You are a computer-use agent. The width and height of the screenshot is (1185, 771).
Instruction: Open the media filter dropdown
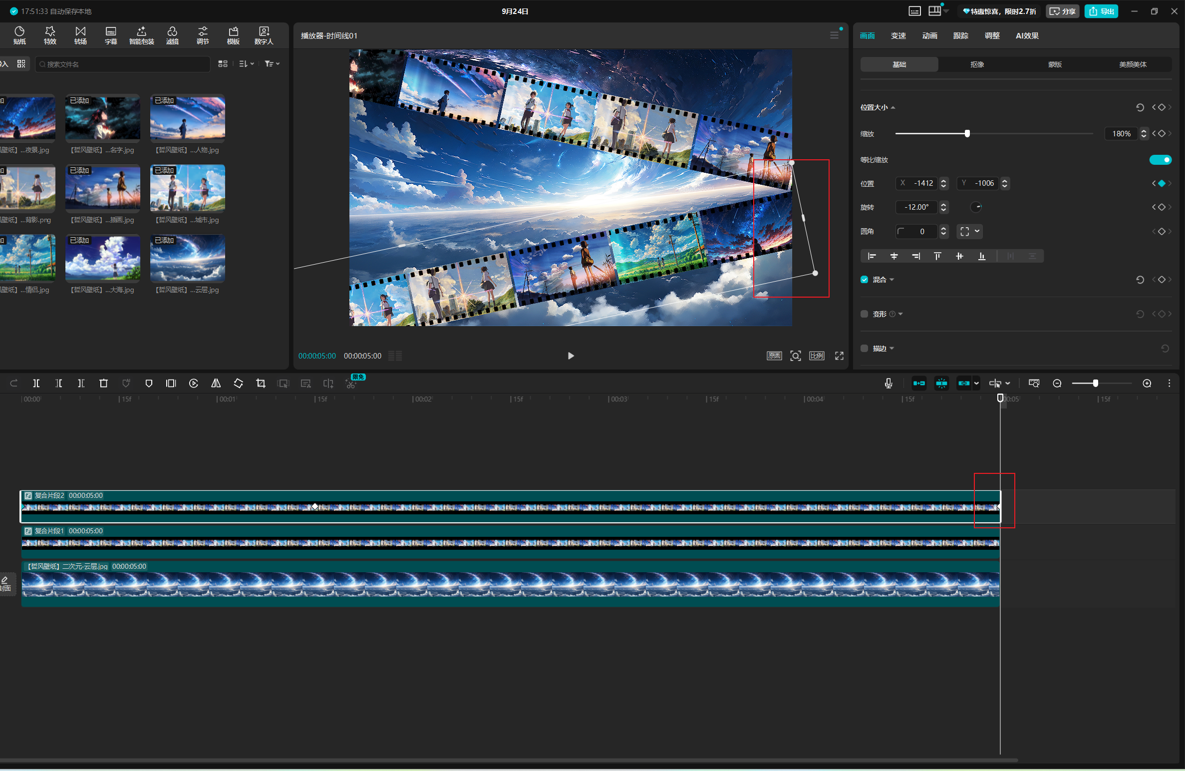tap(272, 64)
